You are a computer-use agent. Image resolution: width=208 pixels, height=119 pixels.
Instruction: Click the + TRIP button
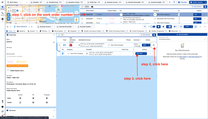point(187,27)
